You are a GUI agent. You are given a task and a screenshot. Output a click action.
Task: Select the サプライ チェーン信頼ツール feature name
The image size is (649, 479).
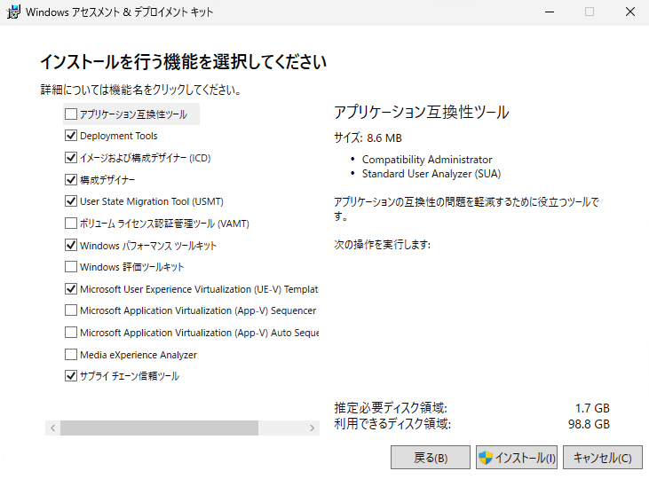(x=129, y=376)
